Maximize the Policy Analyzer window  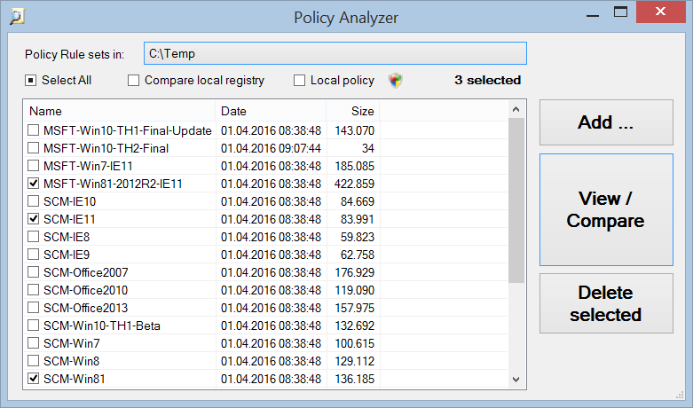click(x=620, y=12)
